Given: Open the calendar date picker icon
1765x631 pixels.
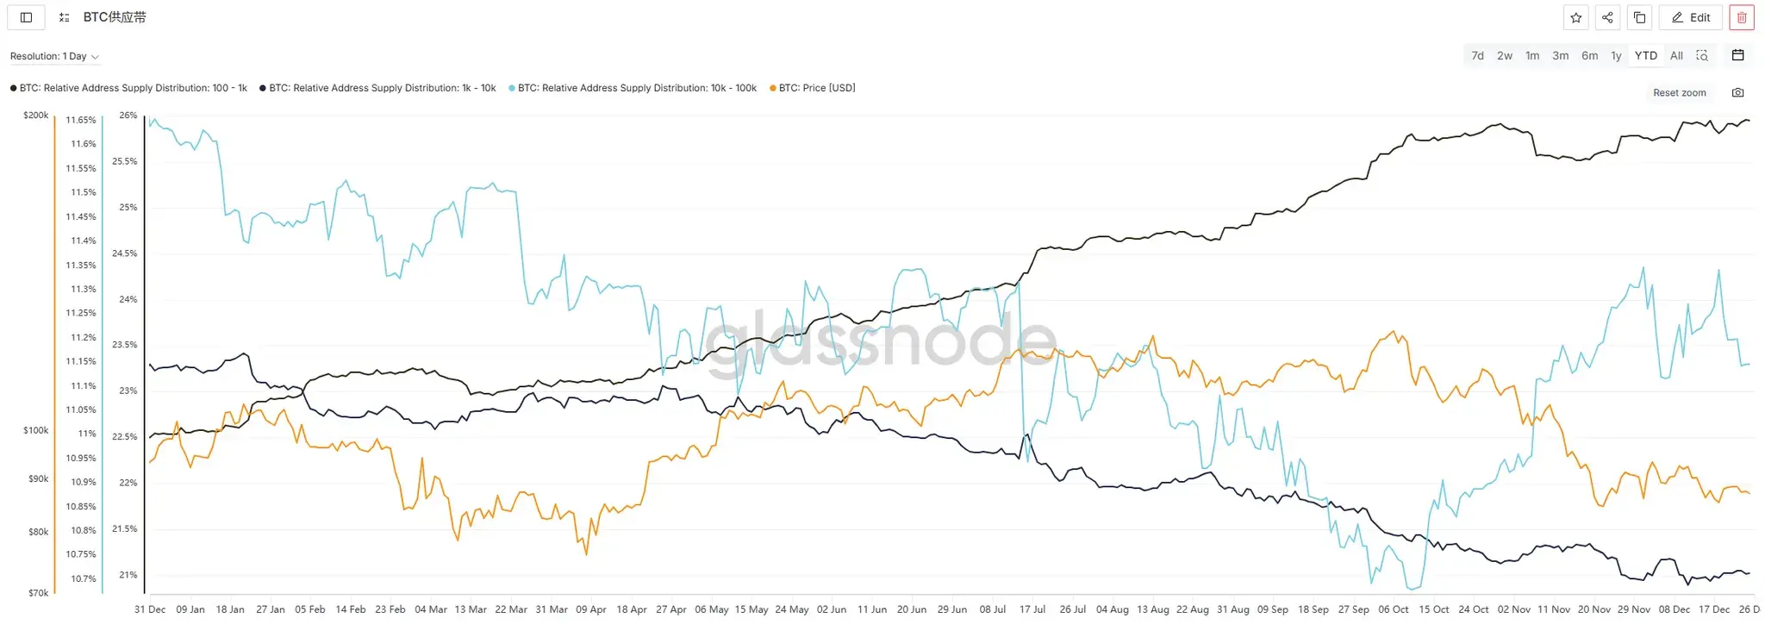Looking at the screenshot, I should tap(1737, 55).
